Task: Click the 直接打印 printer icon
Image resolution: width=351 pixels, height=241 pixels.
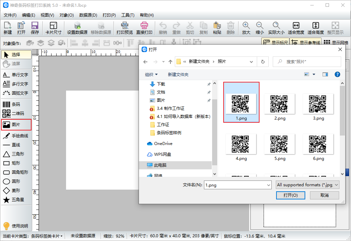Action: pos(144,28)
